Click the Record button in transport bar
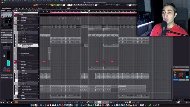The image size is (190, 107). tap(107, 102)
